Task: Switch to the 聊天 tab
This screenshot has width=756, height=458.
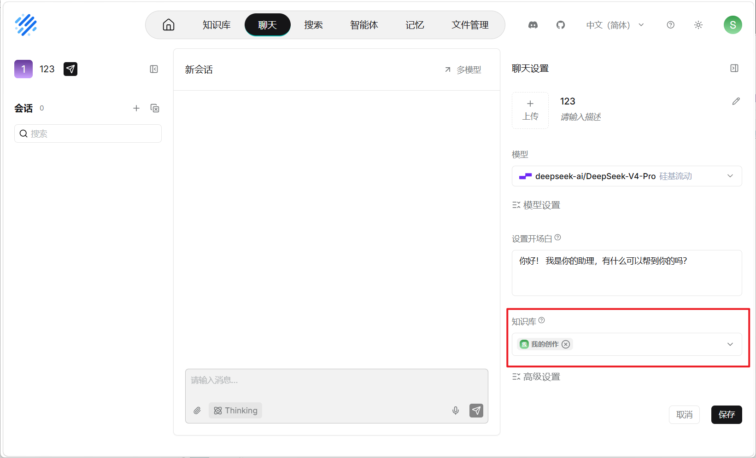Action: pyautogui.click(x=268, y=25)
